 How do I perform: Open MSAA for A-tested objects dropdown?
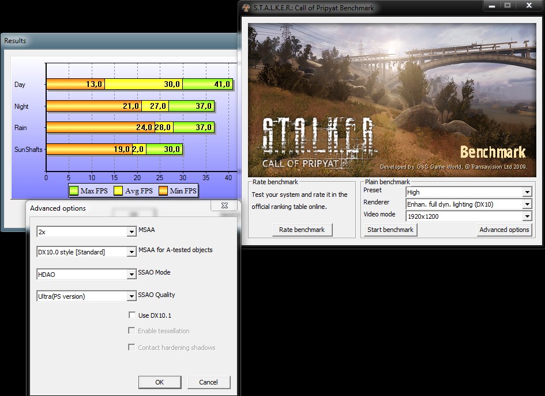(x=131, y=252)
